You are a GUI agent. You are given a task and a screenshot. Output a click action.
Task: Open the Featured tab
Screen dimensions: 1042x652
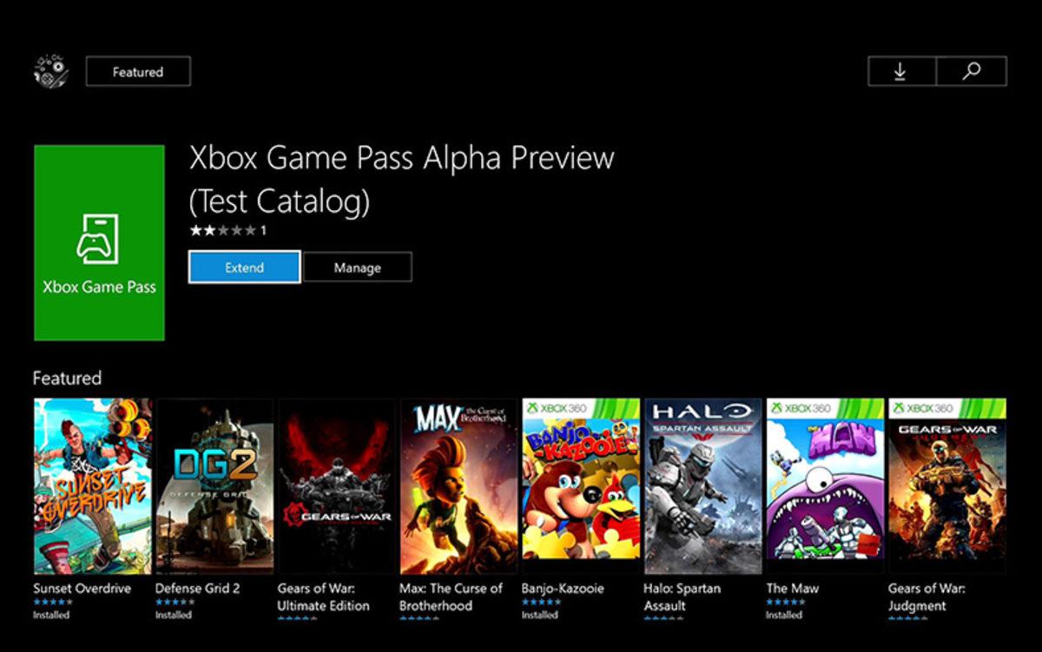[x=136, y=71]
